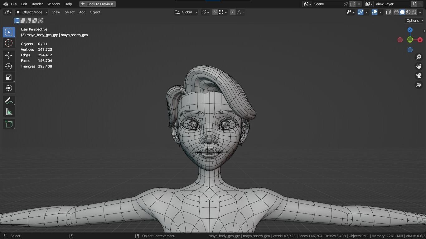Screen dimensions: 426x239
Task: Open the snapping options dropdown
Action: point(223,12)
